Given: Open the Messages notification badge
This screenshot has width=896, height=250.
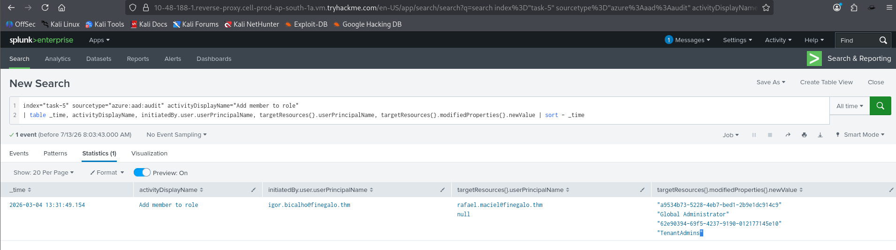Looking at the screenshot, I should tap(669, 40).
